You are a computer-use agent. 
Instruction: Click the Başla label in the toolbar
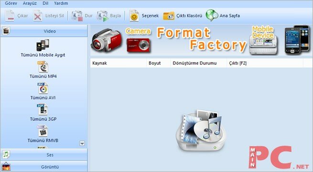pyautogui.click(x=115, y=16)
